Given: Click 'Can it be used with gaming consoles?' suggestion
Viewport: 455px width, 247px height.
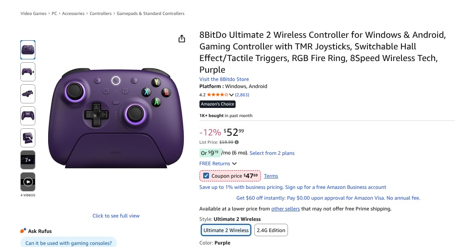Looking at the screenshot, I should point(69,243).
